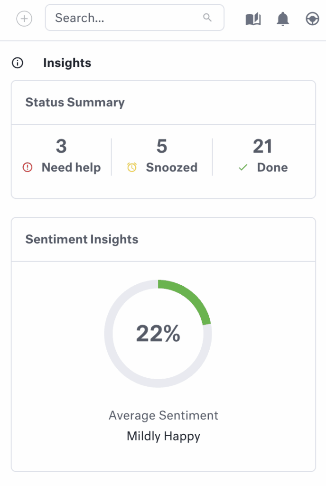Click the Sentiment Insights card header

pyautogui.click(x=82, y=239)
